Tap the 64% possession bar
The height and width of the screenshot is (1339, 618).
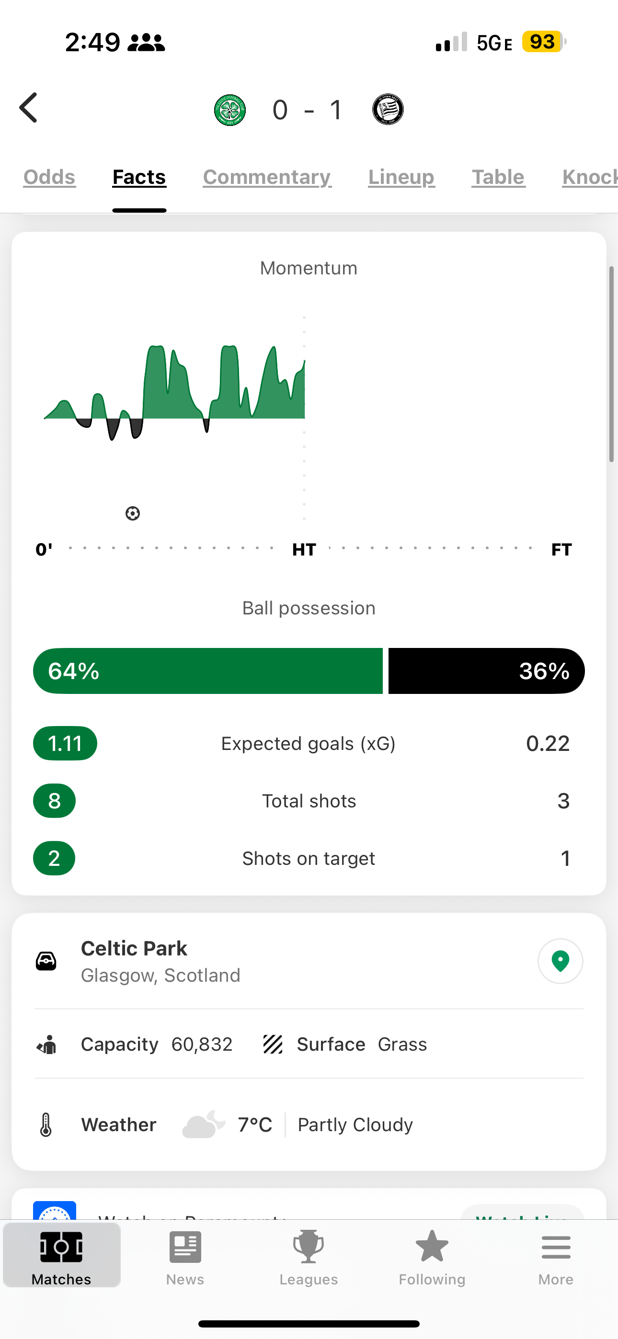208,671
